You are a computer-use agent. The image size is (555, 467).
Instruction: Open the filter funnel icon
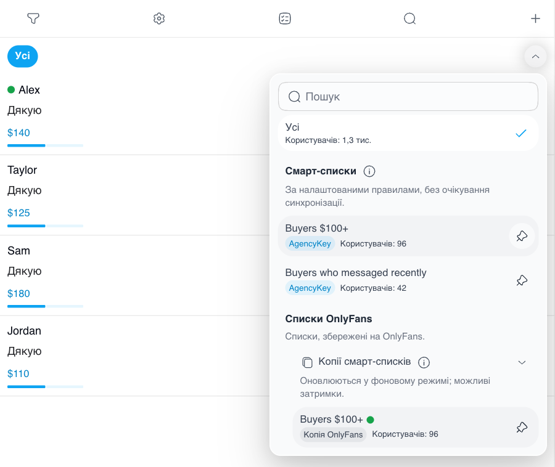(33, 18)
